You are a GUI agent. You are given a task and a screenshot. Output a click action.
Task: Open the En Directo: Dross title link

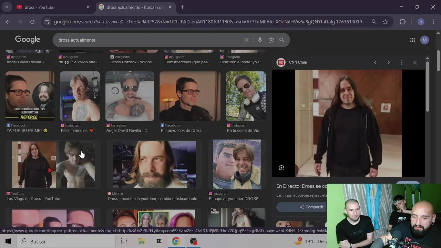301,186
